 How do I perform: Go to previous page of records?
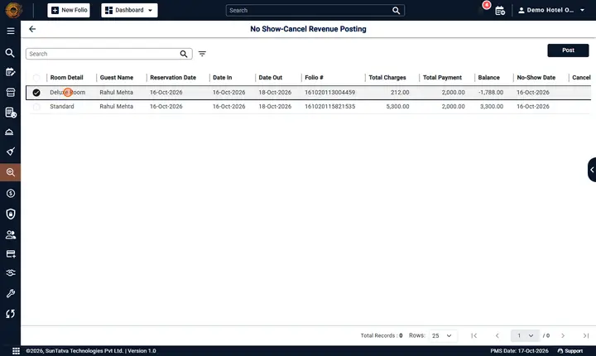(497, 335)
